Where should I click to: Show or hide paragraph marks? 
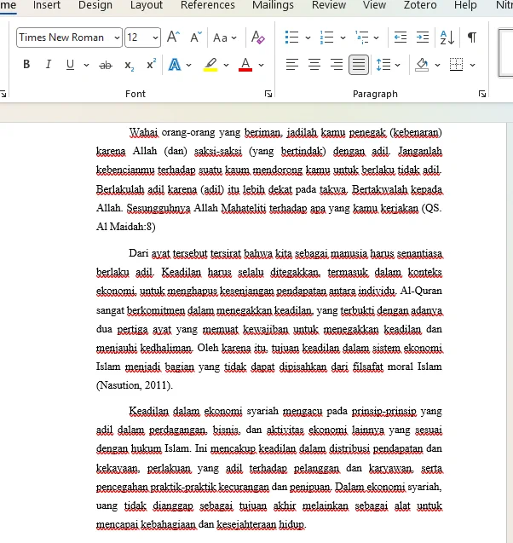tap(472, 37)
